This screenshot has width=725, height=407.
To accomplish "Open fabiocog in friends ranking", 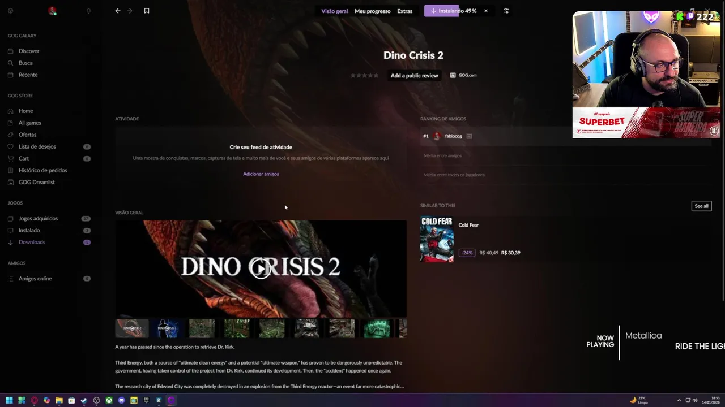I will tap(453, 136).
